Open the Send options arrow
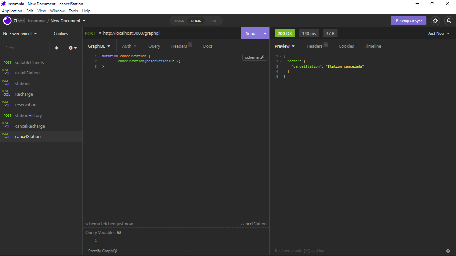Image resolution: width=456 pixels, height=256 pixels. (265, 33)
